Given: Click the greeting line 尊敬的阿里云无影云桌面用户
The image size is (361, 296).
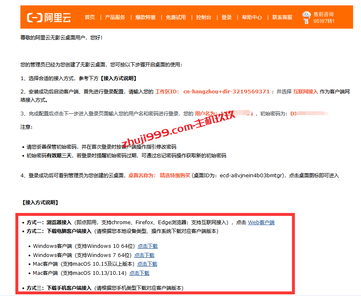Looking at the screenshot, I should 61,37.
